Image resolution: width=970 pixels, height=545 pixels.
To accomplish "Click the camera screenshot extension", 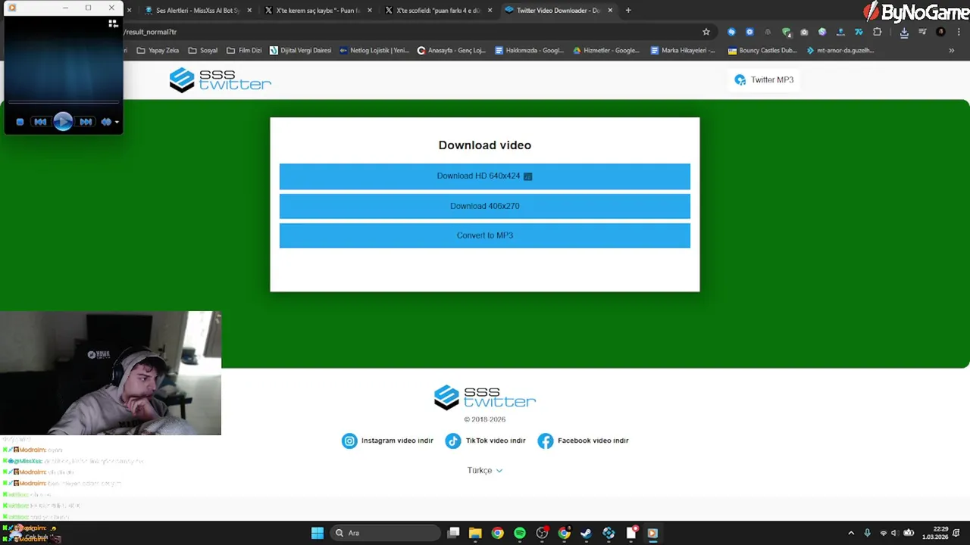I will pyautogui.click(x=804, y=32).
